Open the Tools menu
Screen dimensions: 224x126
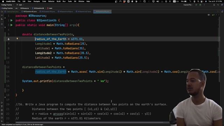pos(70,1)
